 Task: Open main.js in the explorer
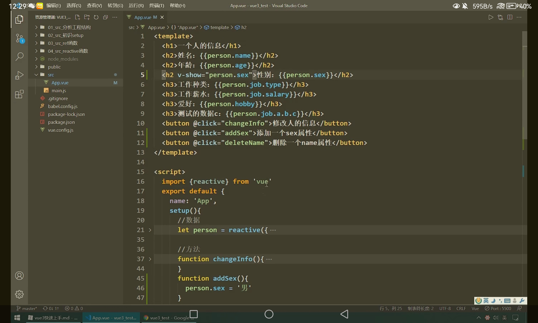coord(59,91)
